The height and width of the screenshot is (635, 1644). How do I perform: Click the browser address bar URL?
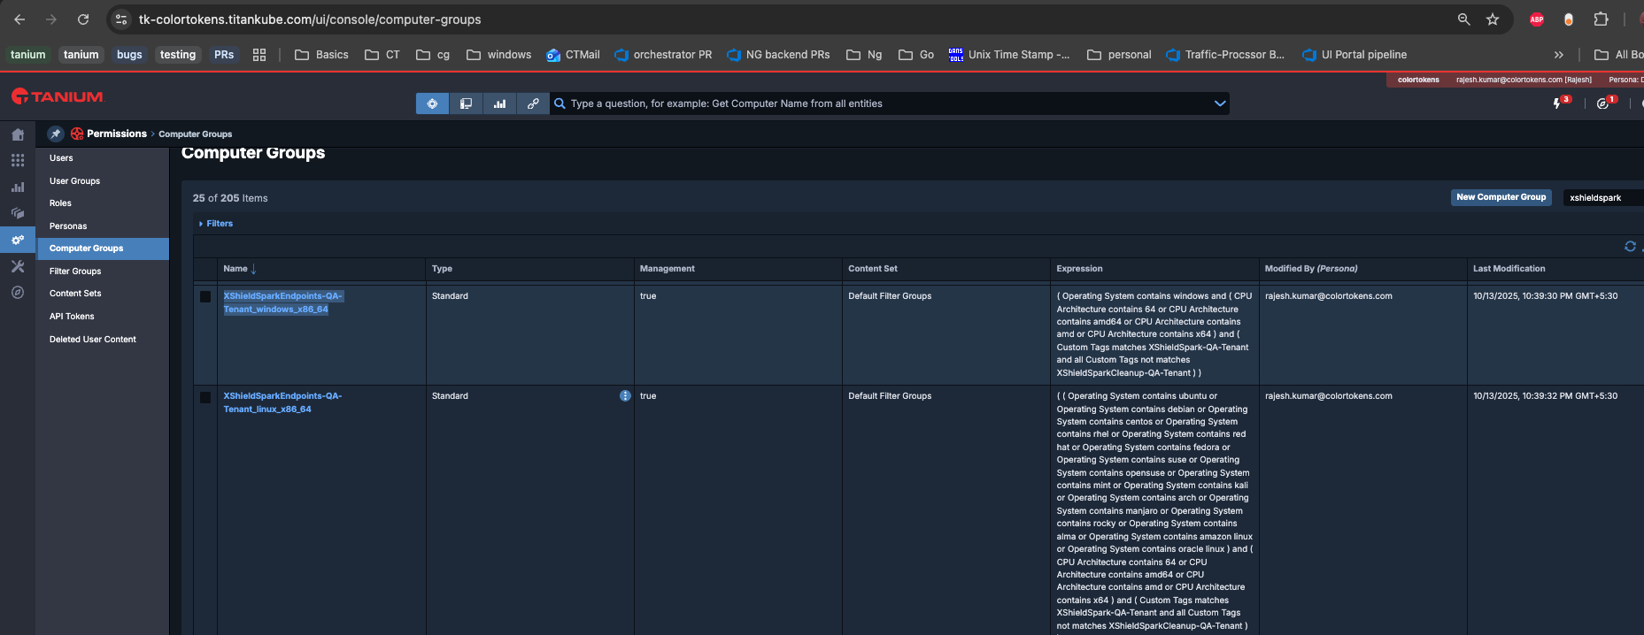[310, 19]
